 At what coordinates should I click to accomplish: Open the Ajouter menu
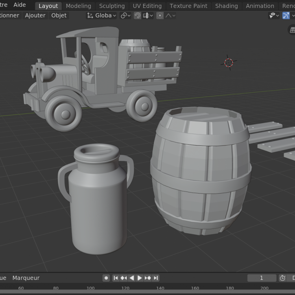35,15
